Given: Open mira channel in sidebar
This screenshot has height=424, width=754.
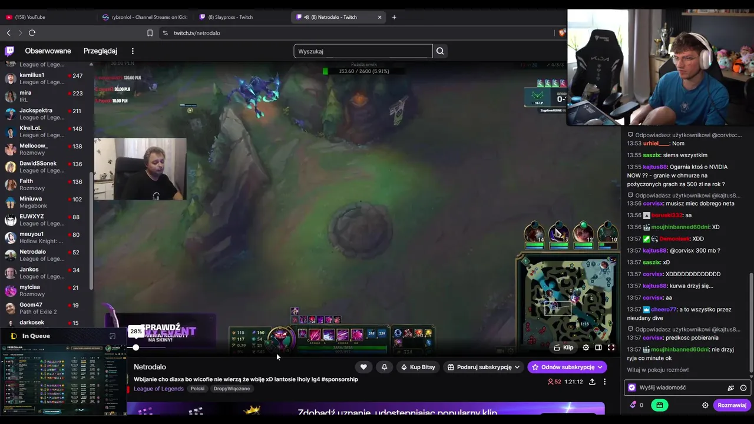Looking at the screenshot, I should [x=44, y=96].
